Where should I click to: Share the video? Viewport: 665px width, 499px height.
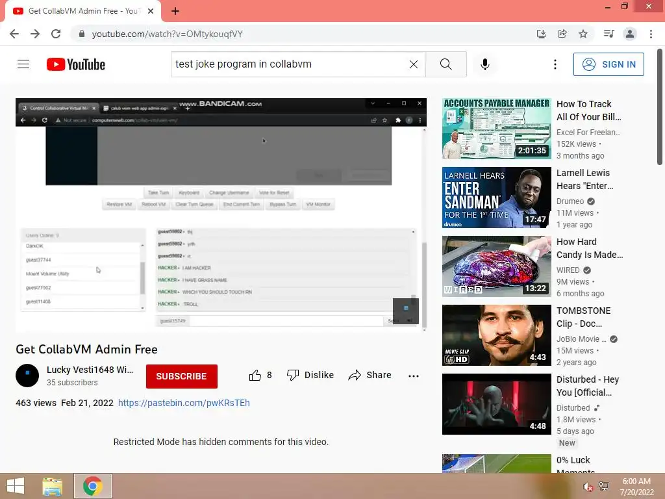(x=370, y=375)
